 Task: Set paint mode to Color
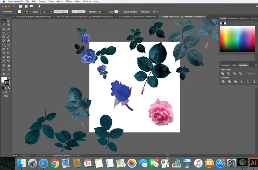coord(3,88)
